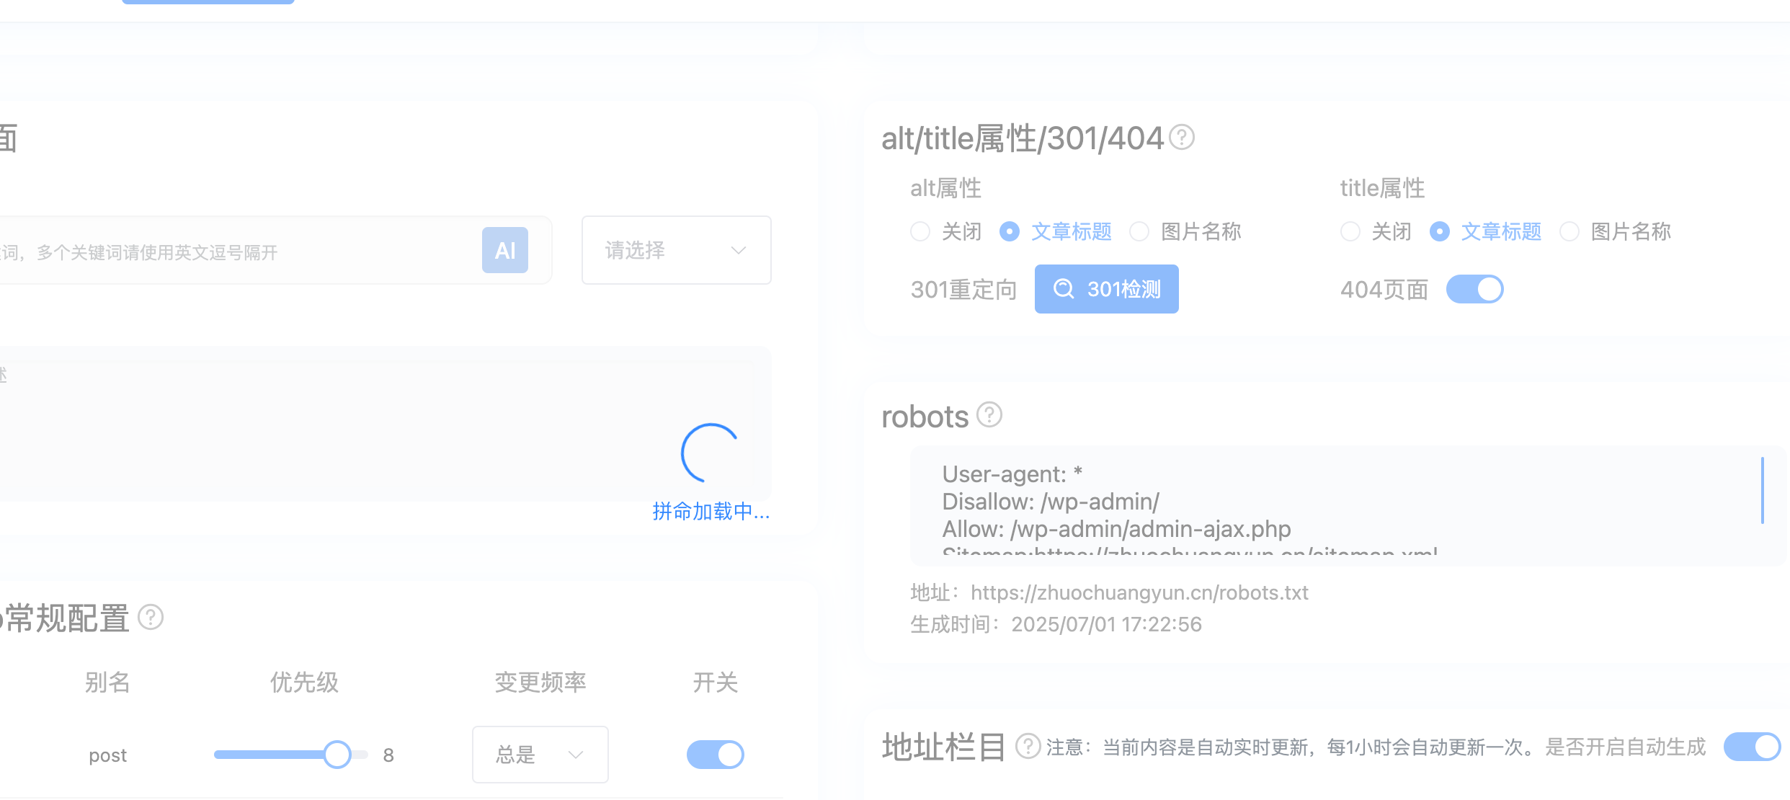Click the post alias text
The image size is (1790, 800).
pyautogui.click(x=107, y=755)
